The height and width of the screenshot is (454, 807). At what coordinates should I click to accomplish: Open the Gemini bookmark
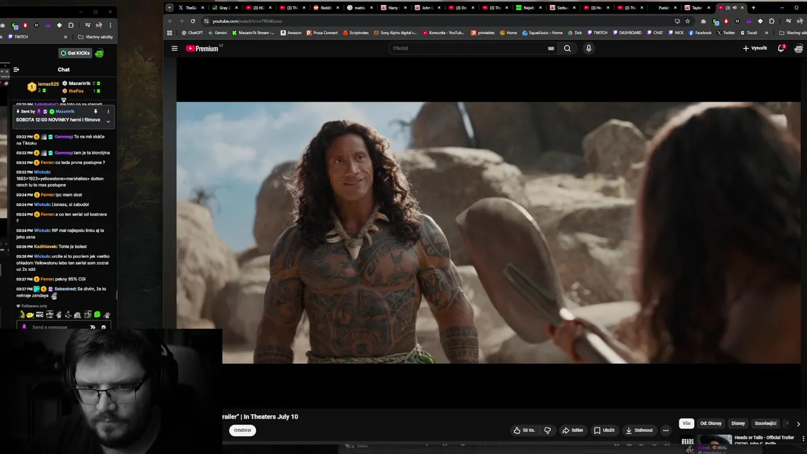[x=218, y=33]
